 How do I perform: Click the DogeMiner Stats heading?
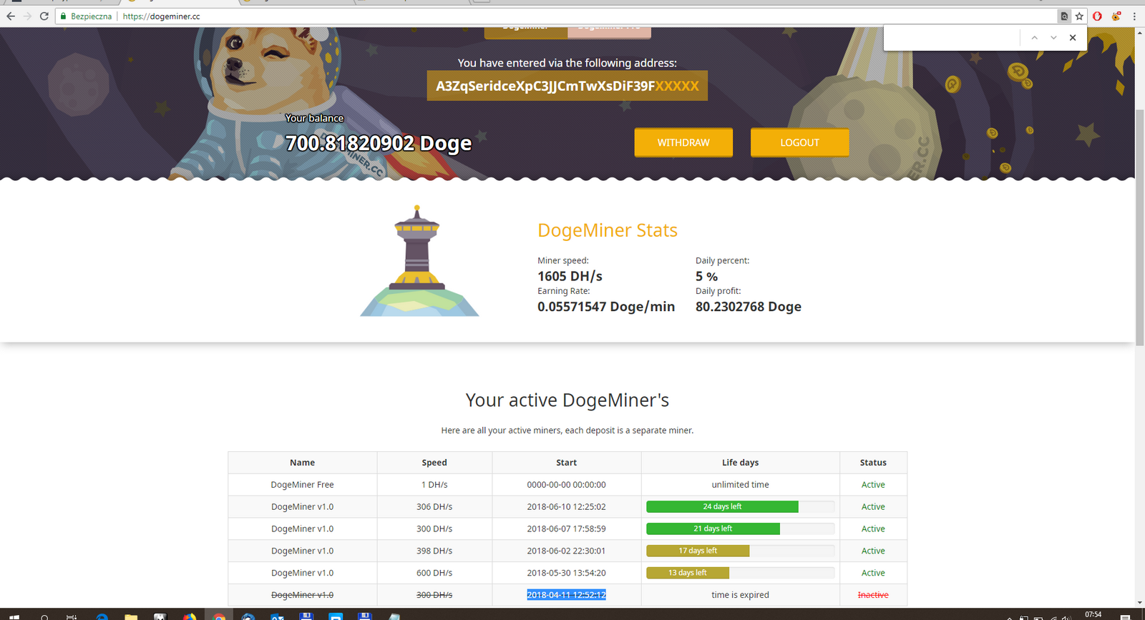pos(608,230)
